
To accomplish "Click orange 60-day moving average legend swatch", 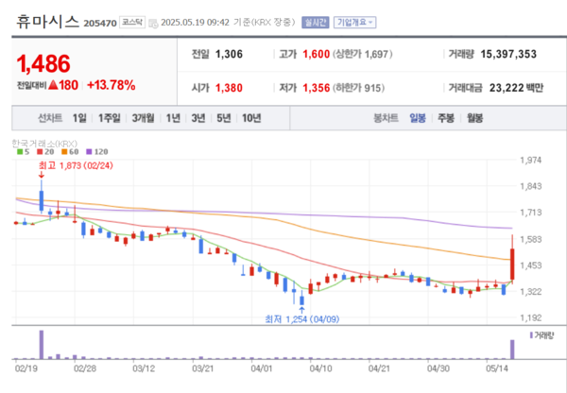I will 64,152.
